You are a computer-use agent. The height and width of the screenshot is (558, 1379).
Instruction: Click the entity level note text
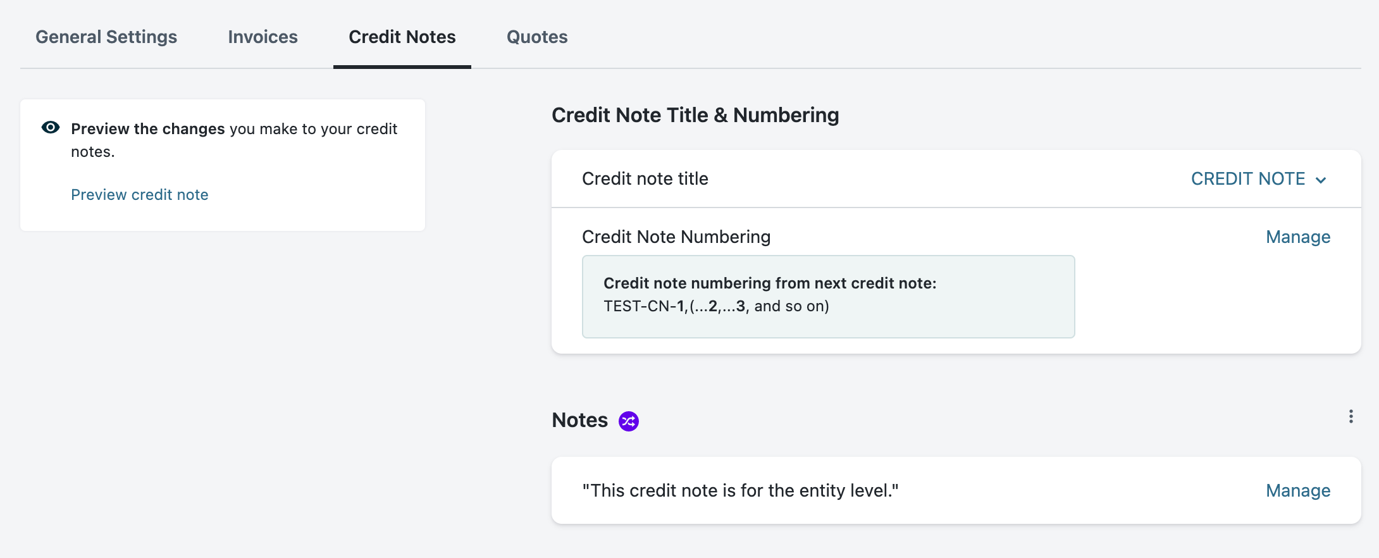tap(740, 490)
